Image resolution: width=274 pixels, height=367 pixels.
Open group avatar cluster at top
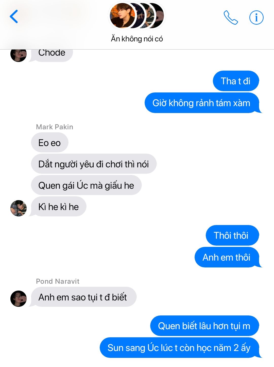tap(137, 15)
